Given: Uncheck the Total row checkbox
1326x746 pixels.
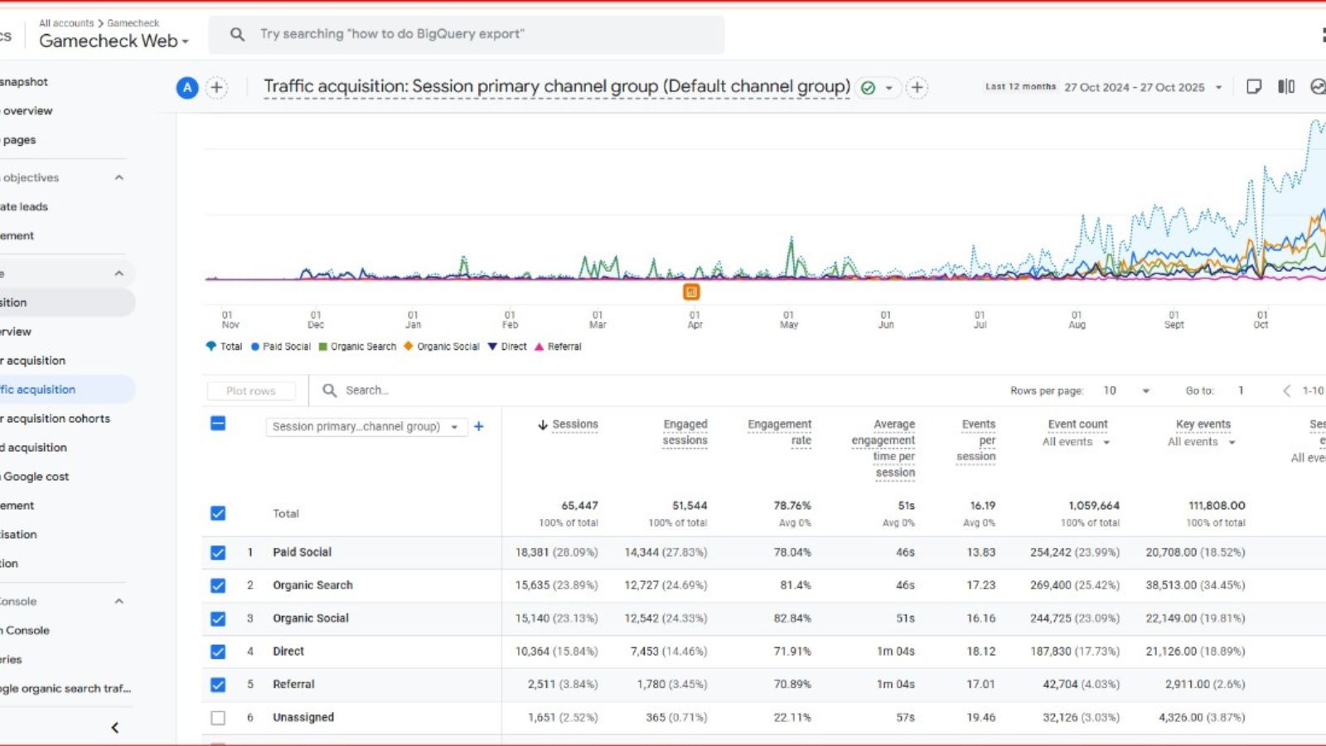Looking at the screenshot, I should click(218, 513).
